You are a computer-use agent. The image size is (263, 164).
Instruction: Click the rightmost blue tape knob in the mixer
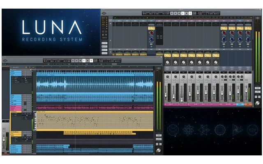[x=248, y=39]
